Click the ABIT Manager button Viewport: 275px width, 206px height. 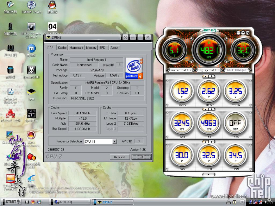[x=236, y=70]
